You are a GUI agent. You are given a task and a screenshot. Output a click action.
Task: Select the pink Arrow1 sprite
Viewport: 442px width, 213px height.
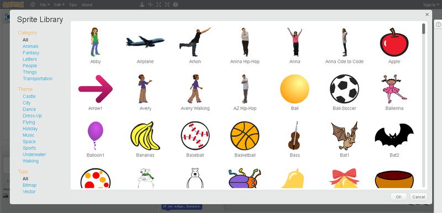[95, 89]
